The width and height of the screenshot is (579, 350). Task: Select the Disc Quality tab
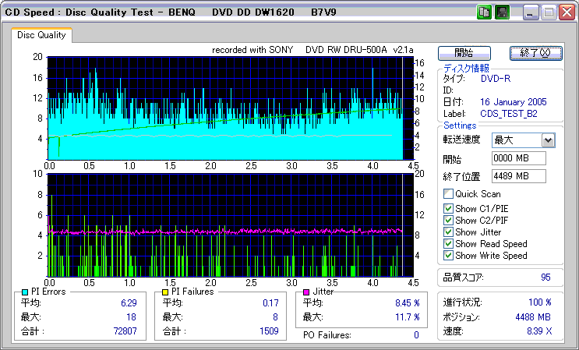(x=42, y=35)
